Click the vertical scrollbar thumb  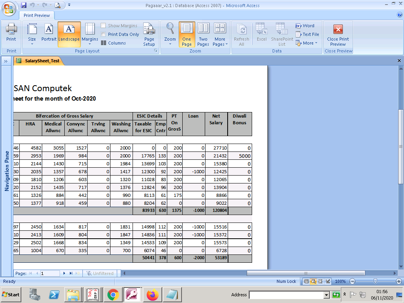point(401,147)
